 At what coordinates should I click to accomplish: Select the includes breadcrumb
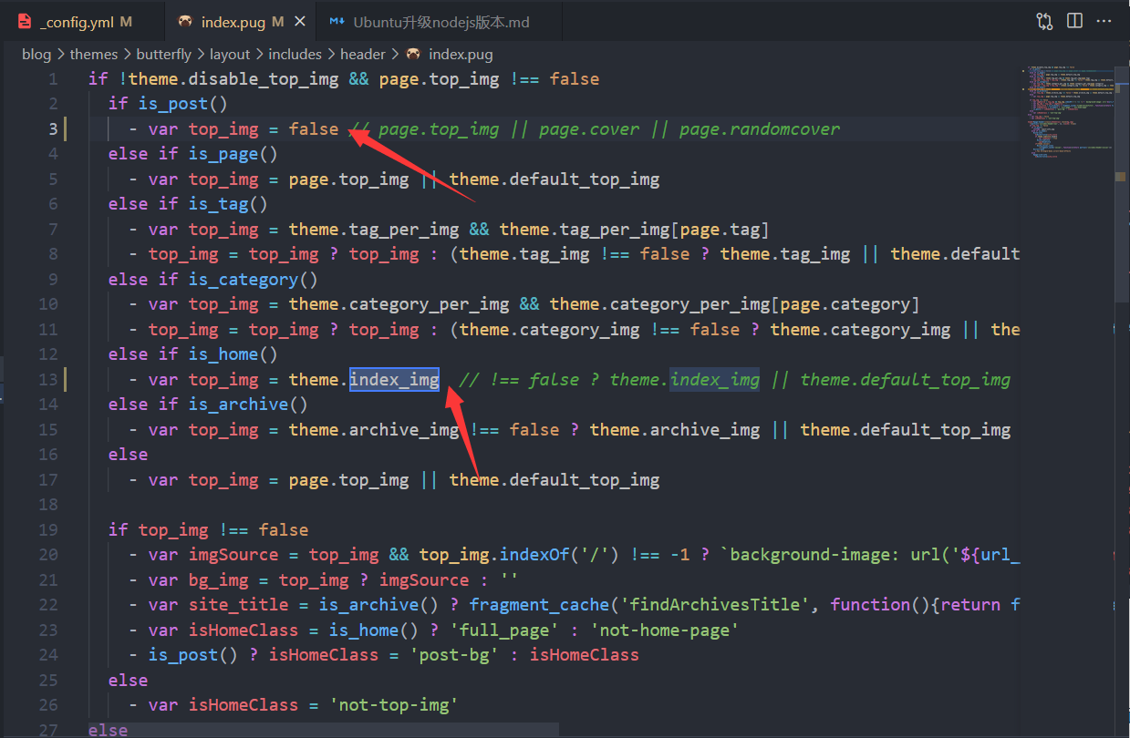(295, 54)
